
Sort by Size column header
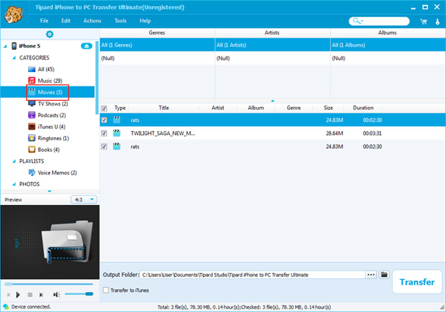[x=328, y=108]
